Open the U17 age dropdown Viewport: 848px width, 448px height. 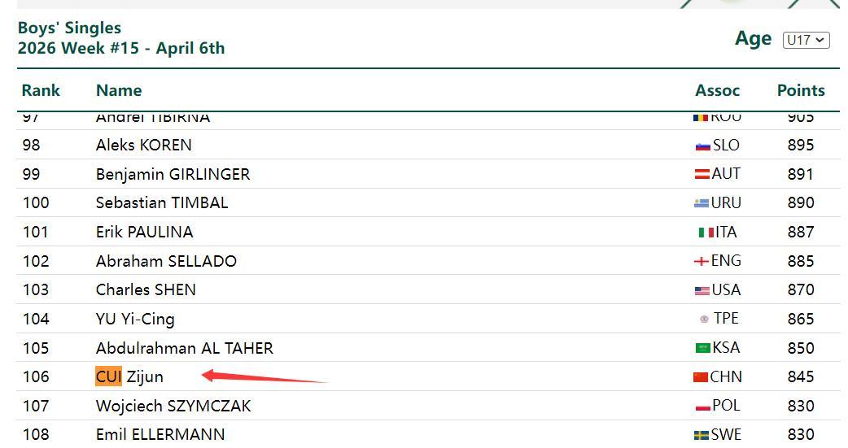[806, 40]
